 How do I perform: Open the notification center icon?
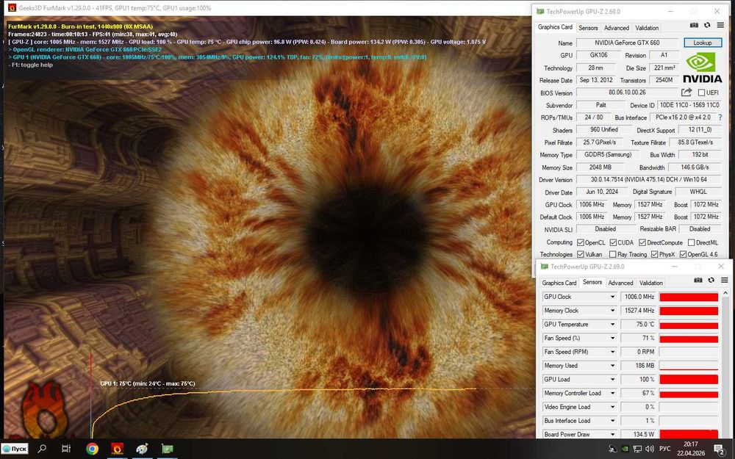click(720, 449)
